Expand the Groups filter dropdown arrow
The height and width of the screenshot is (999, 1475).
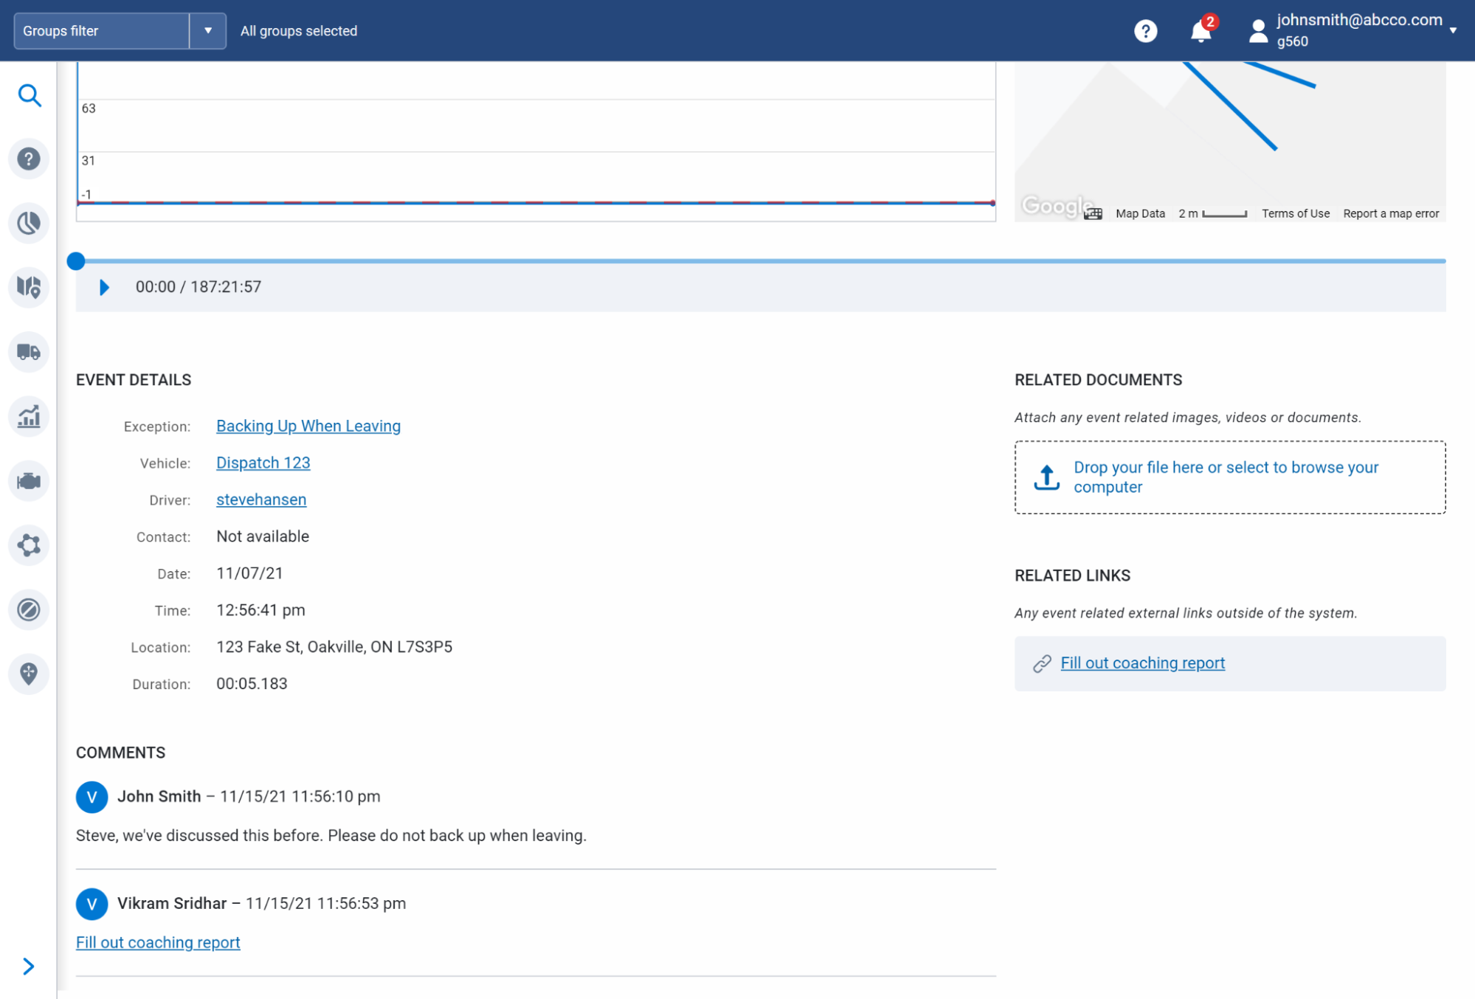point(209,31)
